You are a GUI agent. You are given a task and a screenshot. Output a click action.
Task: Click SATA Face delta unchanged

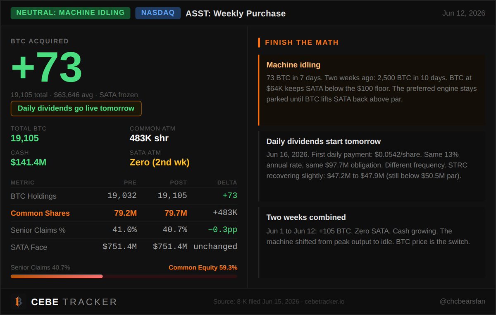click(215, 247)
